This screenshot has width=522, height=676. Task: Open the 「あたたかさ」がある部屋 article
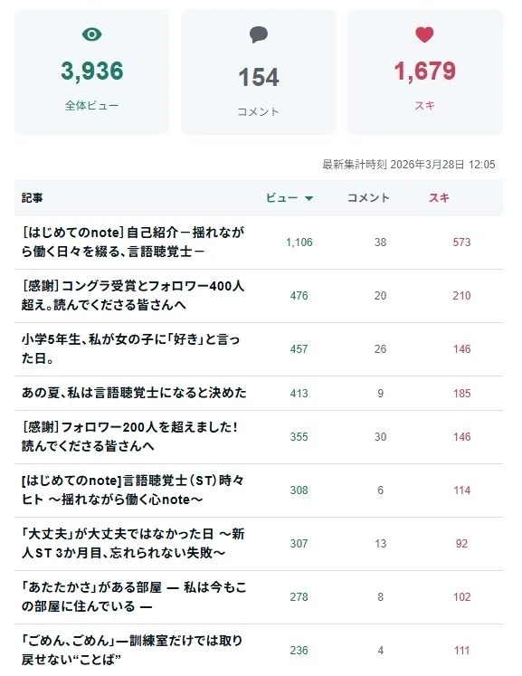click(134, 596)
